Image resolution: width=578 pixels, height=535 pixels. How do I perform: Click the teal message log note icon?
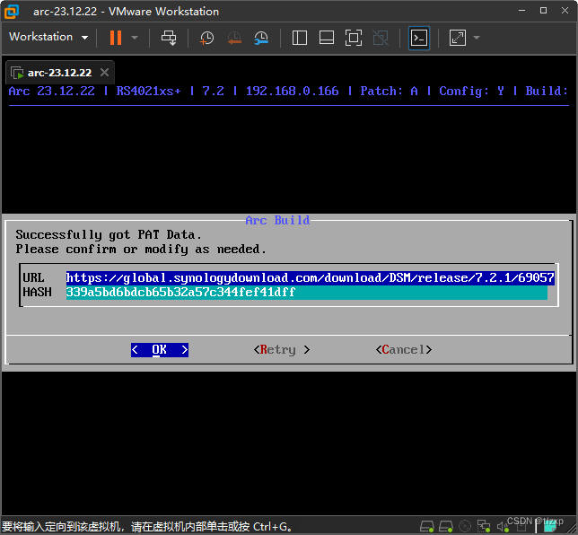(x=550, y=526)
